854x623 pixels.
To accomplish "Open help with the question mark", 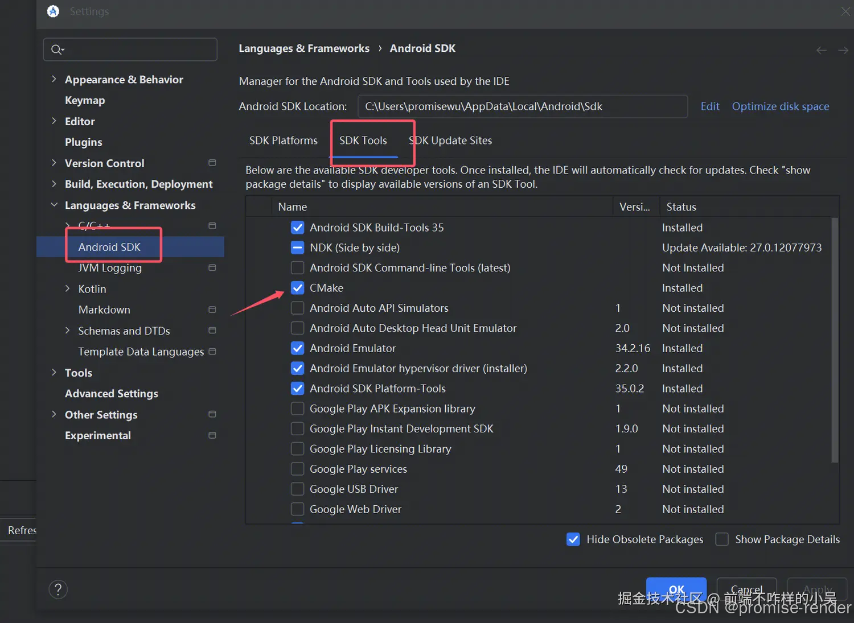I will [x=58, y=589].
